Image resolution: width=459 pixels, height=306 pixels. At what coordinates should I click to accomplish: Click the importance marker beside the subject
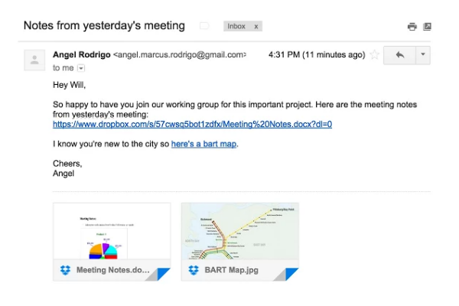204,26
